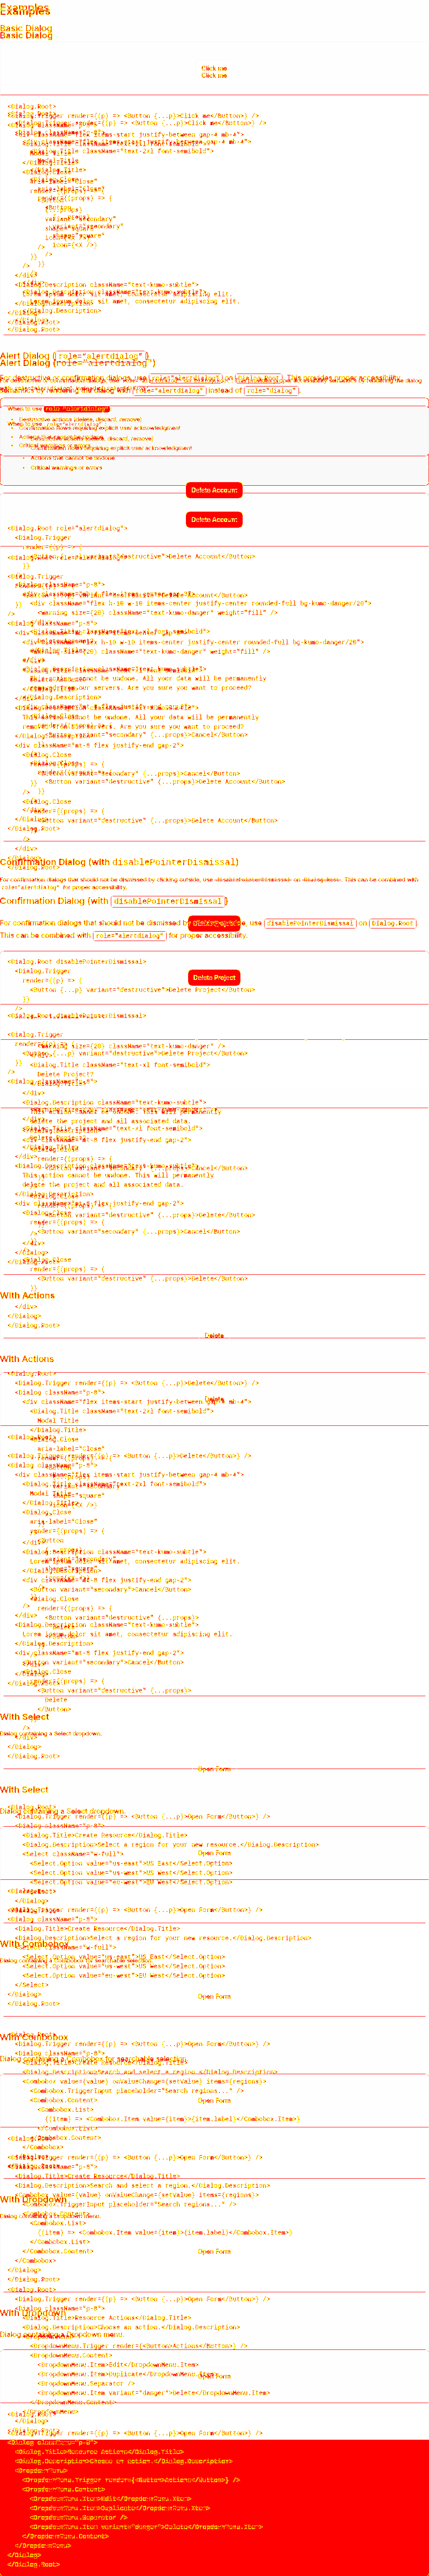Select the Examples heading at page top
The width and height of the screenshot is (429, 2576).
[x=25, y=9]
